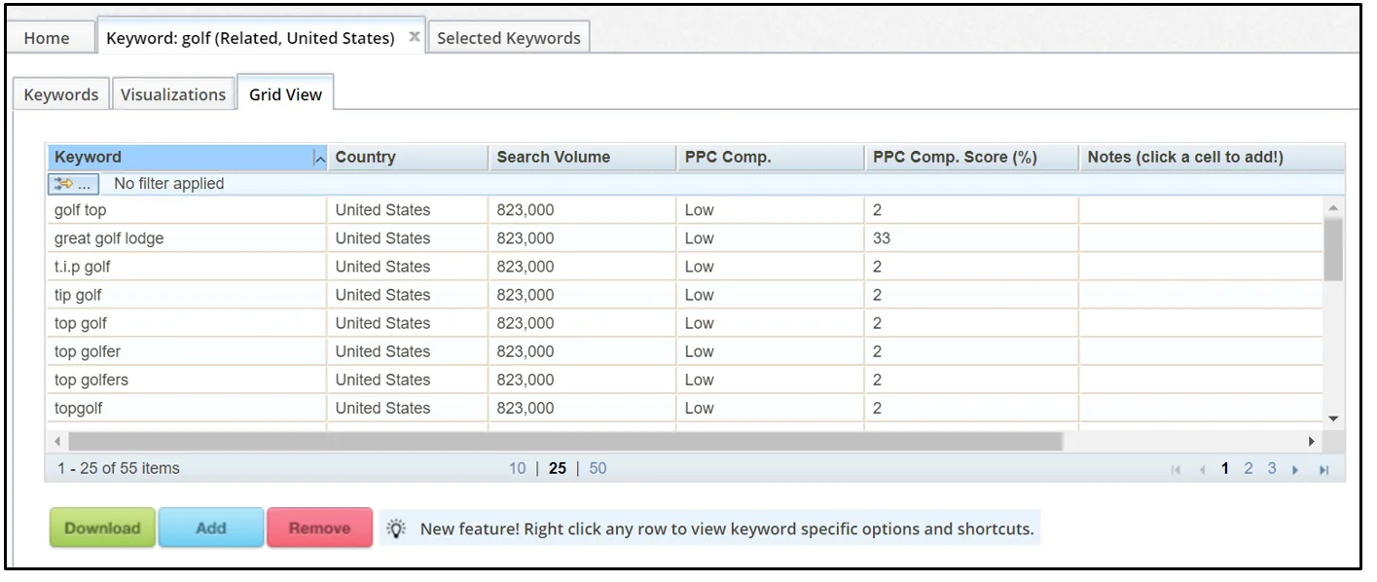The image size is (1377, 582).
Task: Click the red Remove button
Action: coord(319,528)
